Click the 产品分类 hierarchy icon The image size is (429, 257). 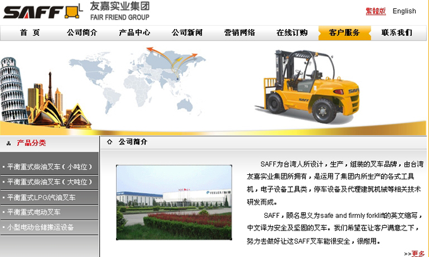point(9,143)
